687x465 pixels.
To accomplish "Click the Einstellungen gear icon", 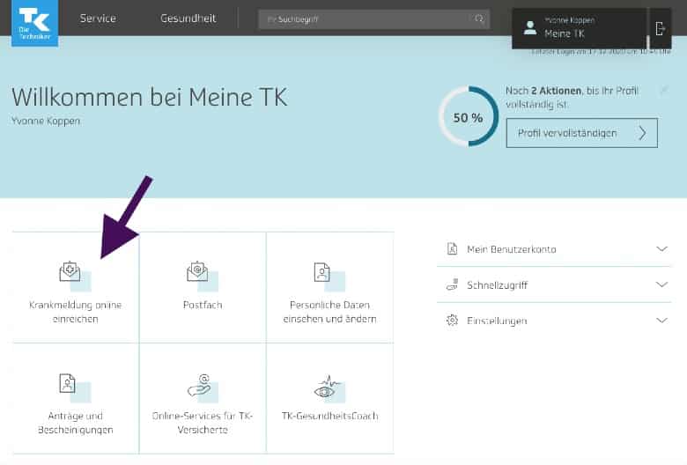I will tap(452, 320).
